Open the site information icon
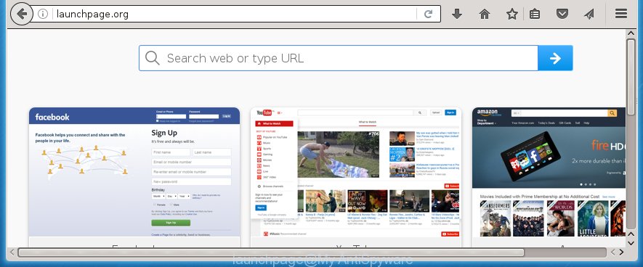Image resolution: width=643 pixels, height=267 pixels. coord(43,14)
